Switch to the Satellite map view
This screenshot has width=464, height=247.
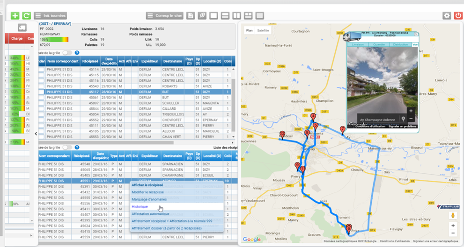[263, 30]
